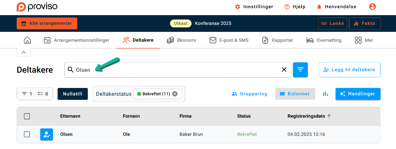The height and width of the screenshot is (149, 396).
Task: Click Legg til deltakere button
Action: 349,70
